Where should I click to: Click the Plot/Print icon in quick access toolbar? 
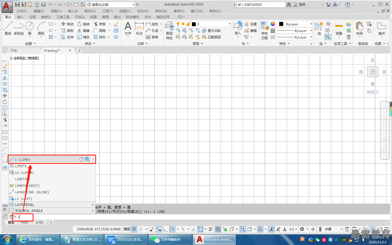(x=43, y=5)
